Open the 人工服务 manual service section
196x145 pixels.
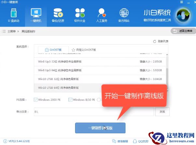[x=102, y=15]
